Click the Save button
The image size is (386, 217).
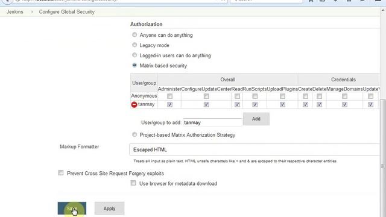pyautogui.click(x=72, y=209)
